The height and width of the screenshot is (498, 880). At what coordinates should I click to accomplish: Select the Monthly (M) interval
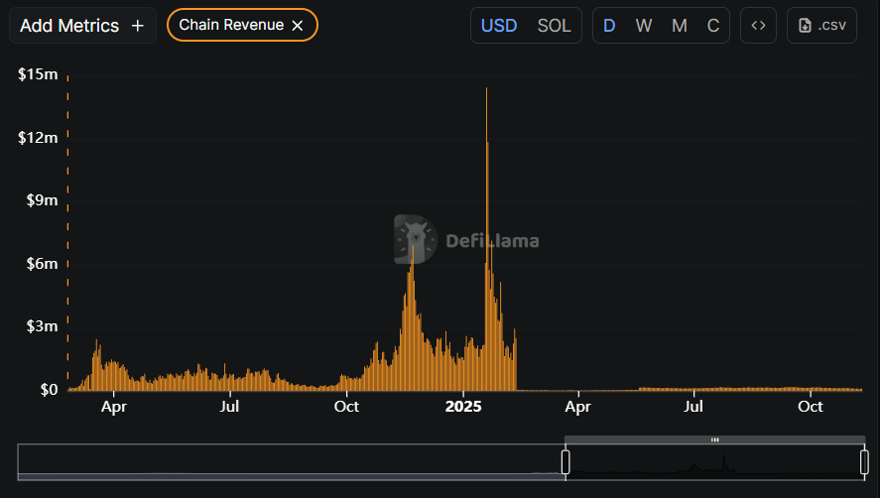click(x=679, y=25)
